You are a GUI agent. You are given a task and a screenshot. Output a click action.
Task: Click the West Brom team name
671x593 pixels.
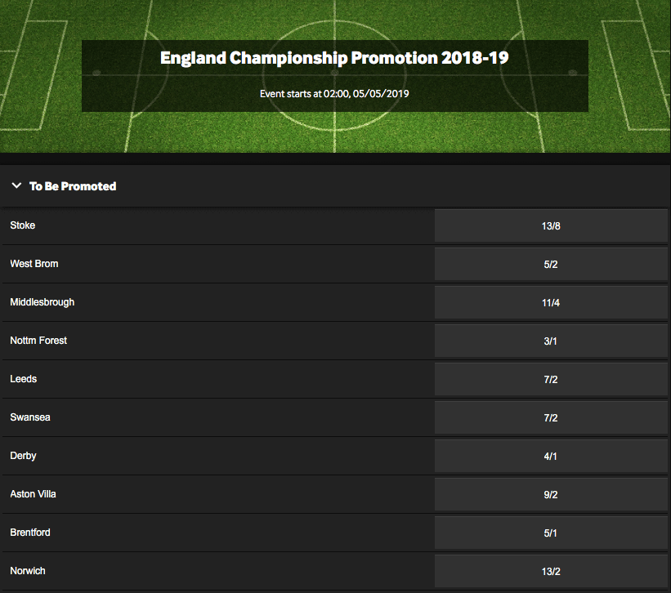click(34, 264)
